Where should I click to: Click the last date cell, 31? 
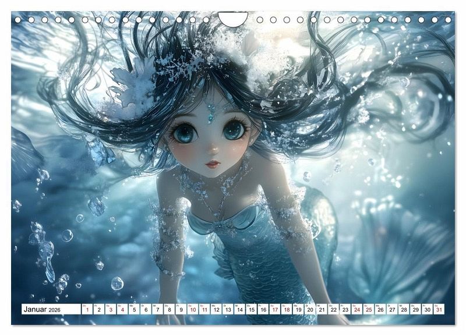coord(439,310)
